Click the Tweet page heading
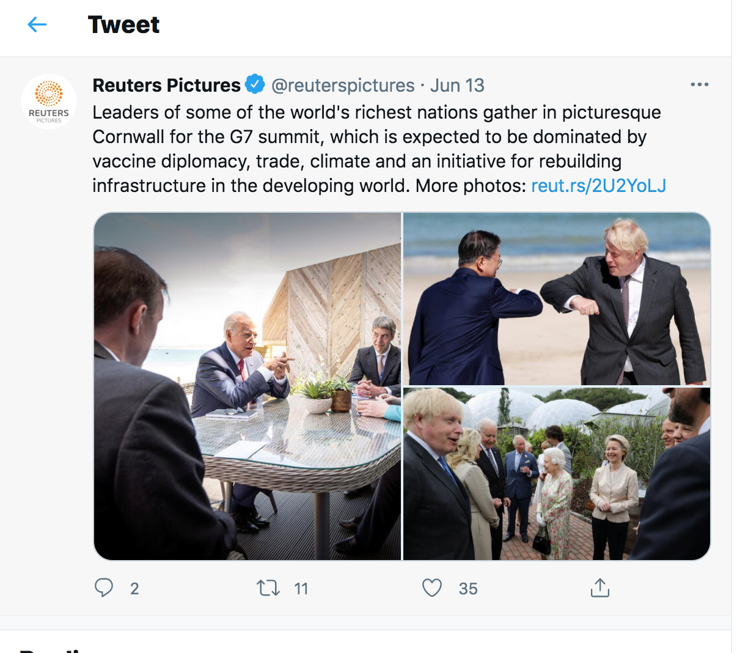The width and height of the screenshot is (737, 653). [123, 24]
